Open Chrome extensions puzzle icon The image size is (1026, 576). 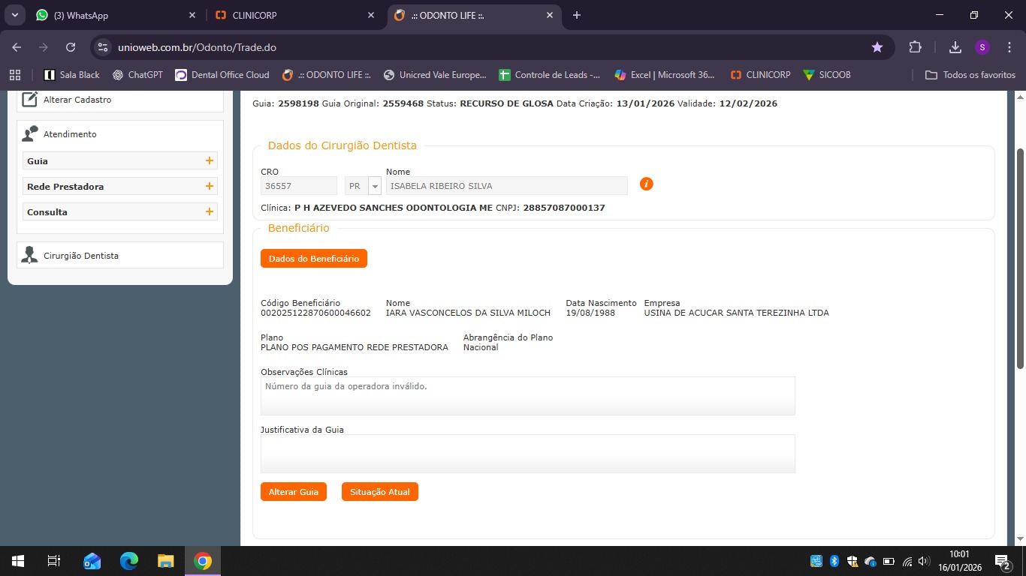(x=915, y=47)
